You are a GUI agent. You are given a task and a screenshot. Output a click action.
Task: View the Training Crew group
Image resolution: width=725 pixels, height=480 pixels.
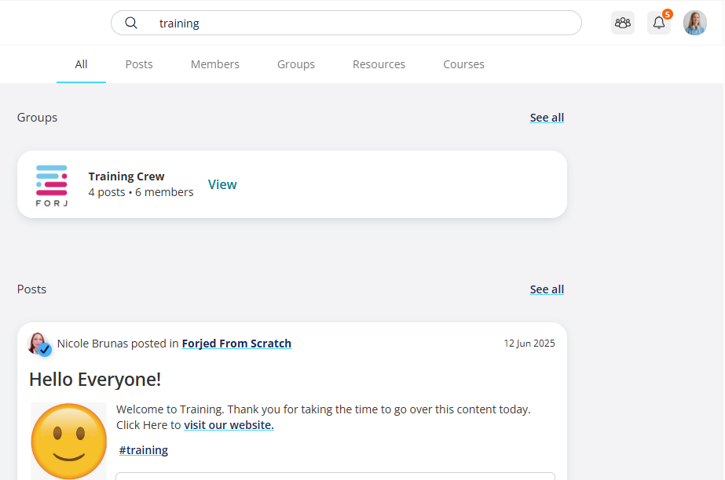coord(222,184)
